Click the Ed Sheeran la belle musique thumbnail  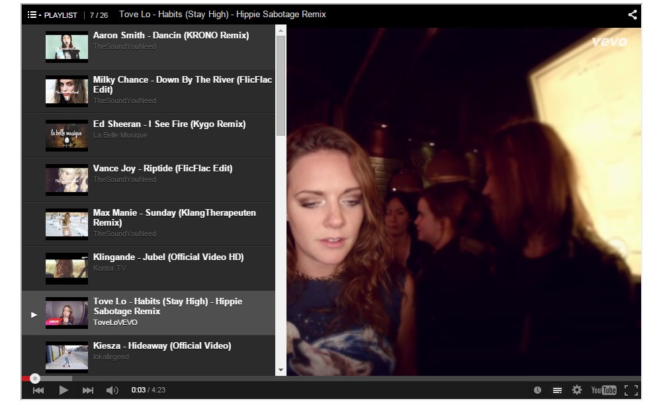67,135
